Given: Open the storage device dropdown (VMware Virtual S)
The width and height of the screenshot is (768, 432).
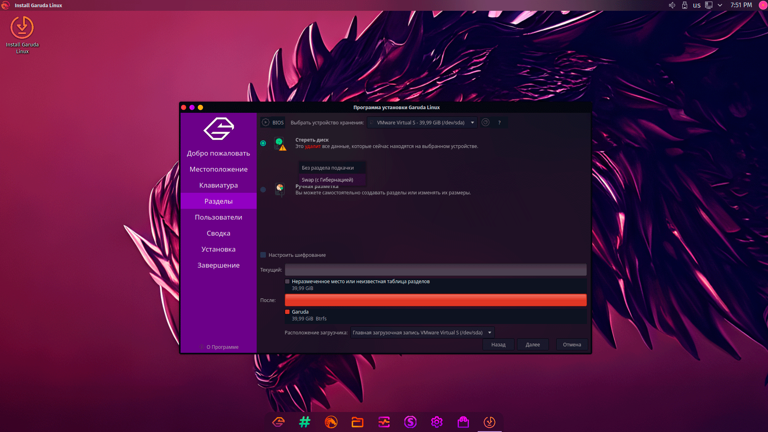Looking at the screenshot, I should (422, 122).
